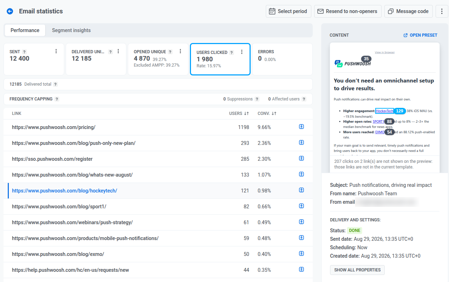Click View in browser in email preview

coord(385,52)
